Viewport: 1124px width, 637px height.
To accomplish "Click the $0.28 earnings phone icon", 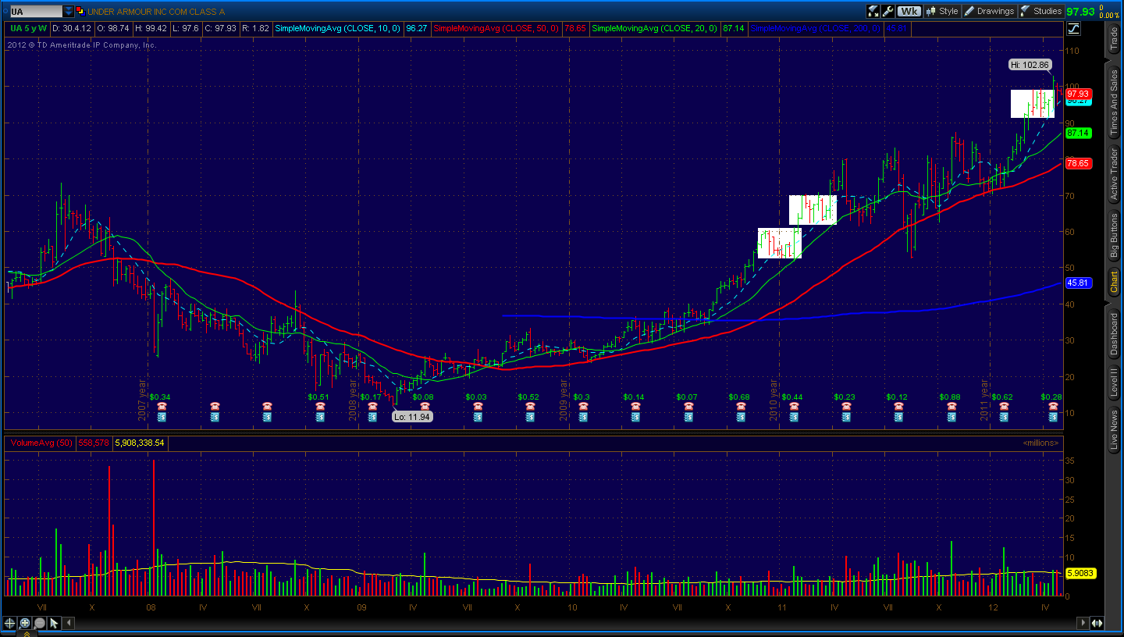I will [1051, 407].
